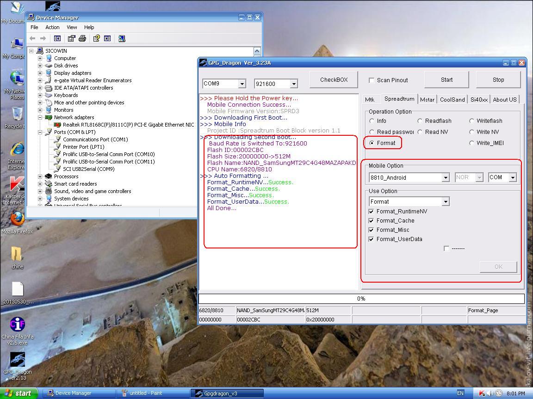Viewport: 533px width, 399px height.
Task: Click the Start button in GPG_Dragon
Action: pyautogui.click(x=446, y=80)
